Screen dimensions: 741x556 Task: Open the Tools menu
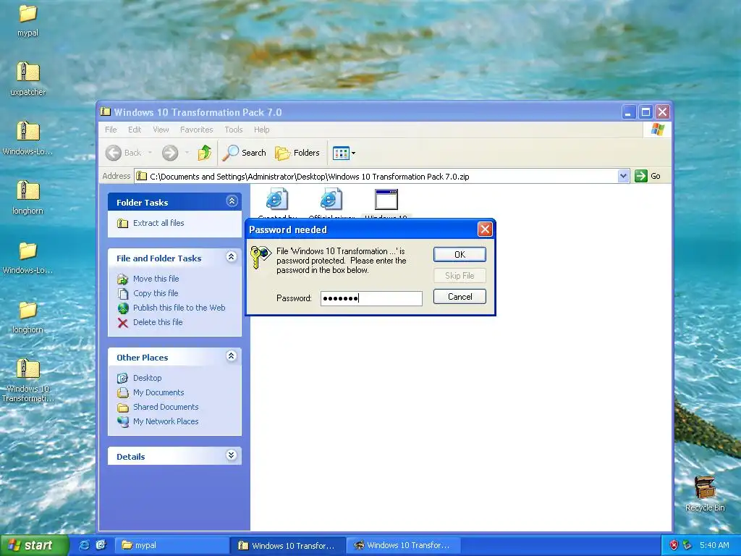tap(234, 130)
